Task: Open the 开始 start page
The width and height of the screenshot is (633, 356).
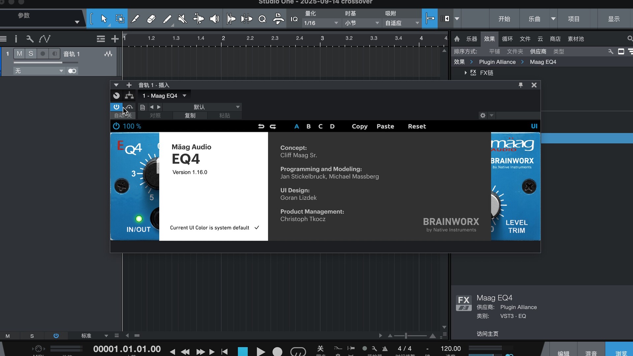Action: click(504, 19)
